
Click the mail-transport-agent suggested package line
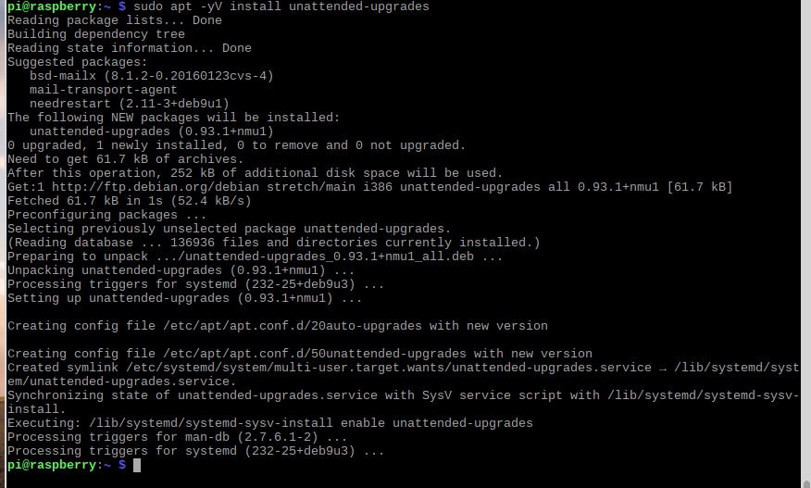pyautogui.click(x=104, y=90)
